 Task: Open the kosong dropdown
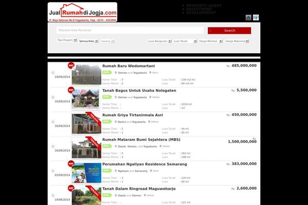(107, 41)
